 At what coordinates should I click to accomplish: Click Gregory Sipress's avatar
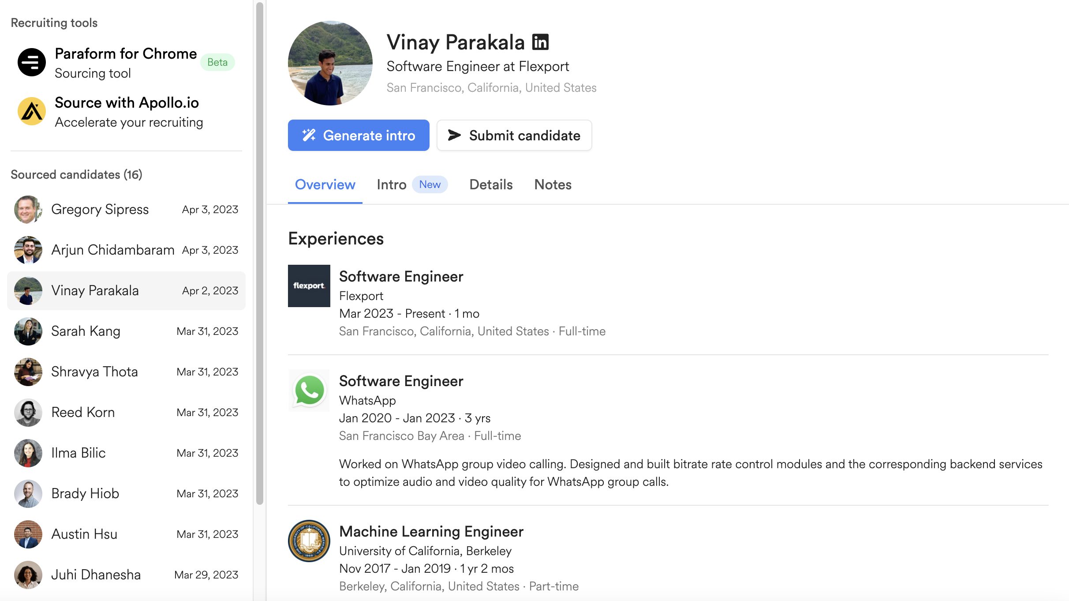click(28, 210)
